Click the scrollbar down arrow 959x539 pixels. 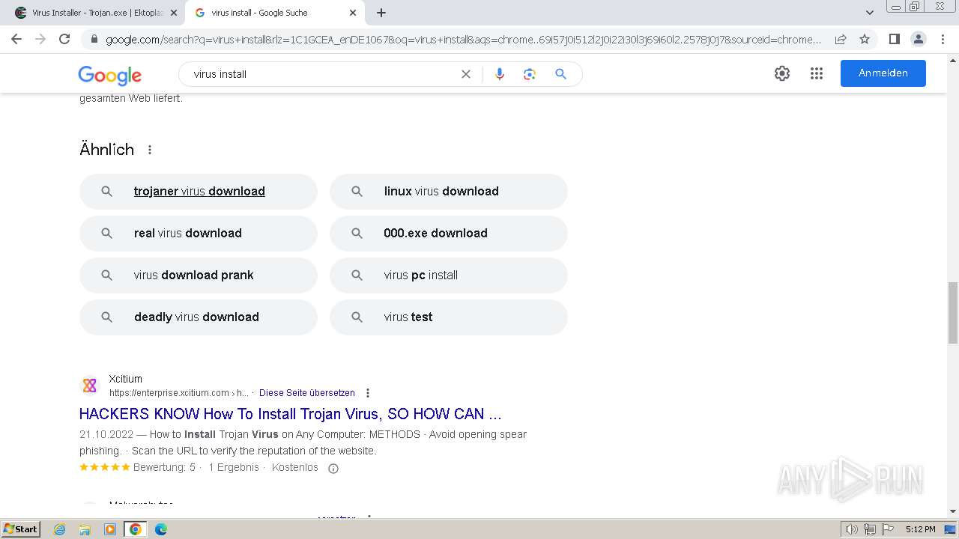click(x=953, y=512)
